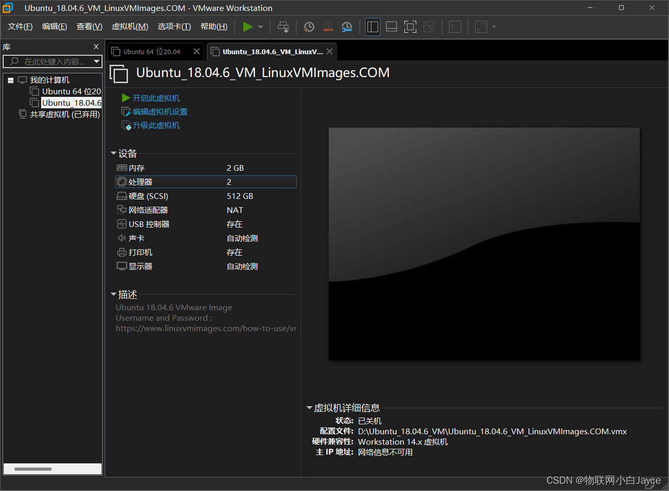This screenshot has height=491, width=669.
Task: Open the stretch display dropdown arrow
Action: (x=494, y=27)
